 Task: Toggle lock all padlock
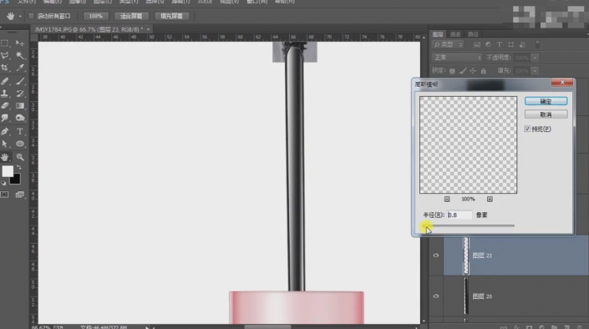(x=484, y=71)
